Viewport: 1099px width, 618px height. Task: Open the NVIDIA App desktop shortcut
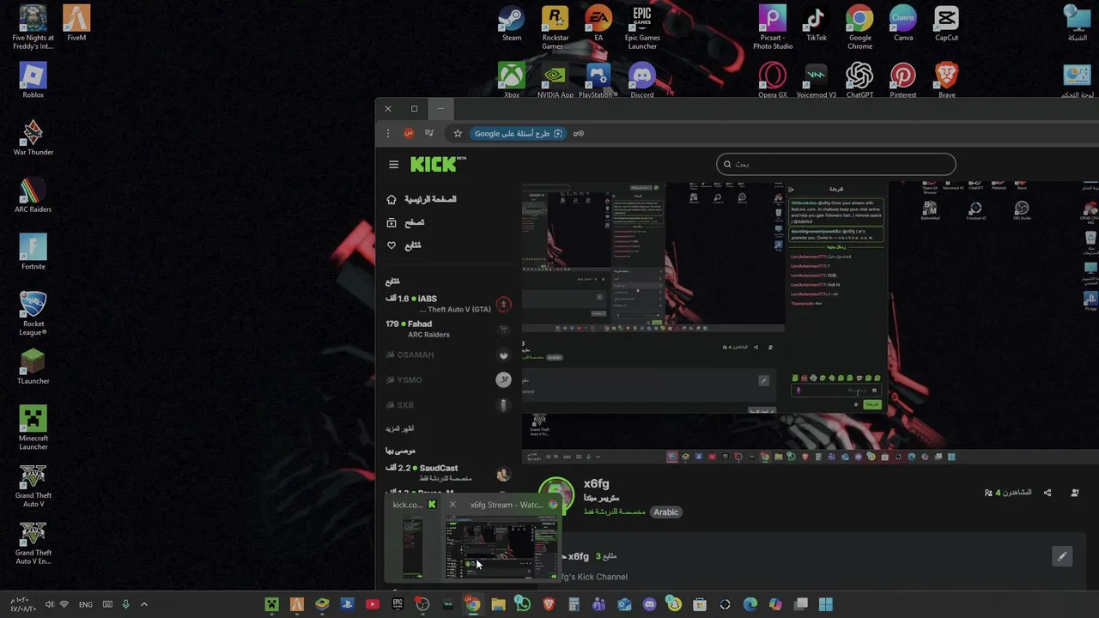pos(556,81)
